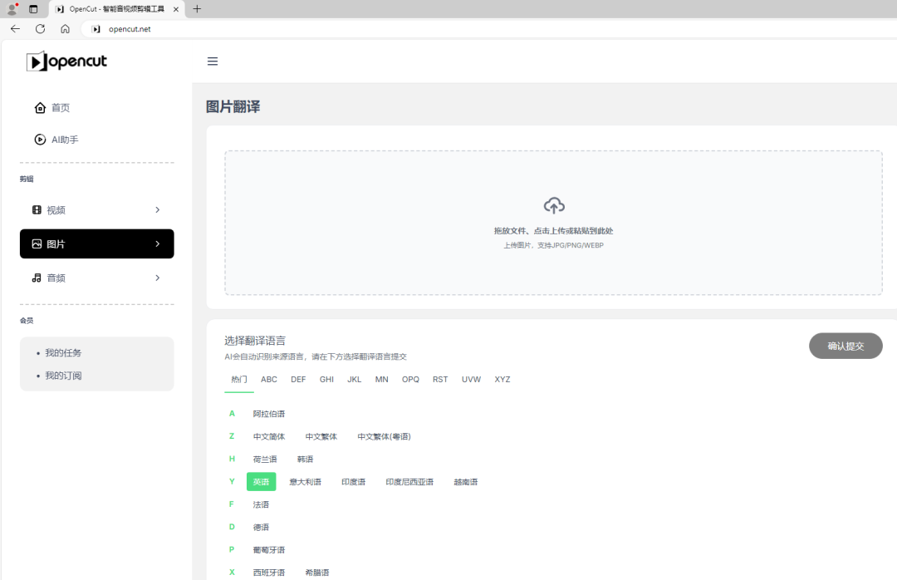Open the 首页 home icon in sidebar
Screen dimensions: 897x580
pos(40,107)
